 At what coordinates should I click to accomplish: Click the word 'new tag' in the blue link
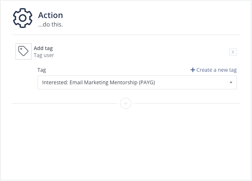tap(227, 70)
